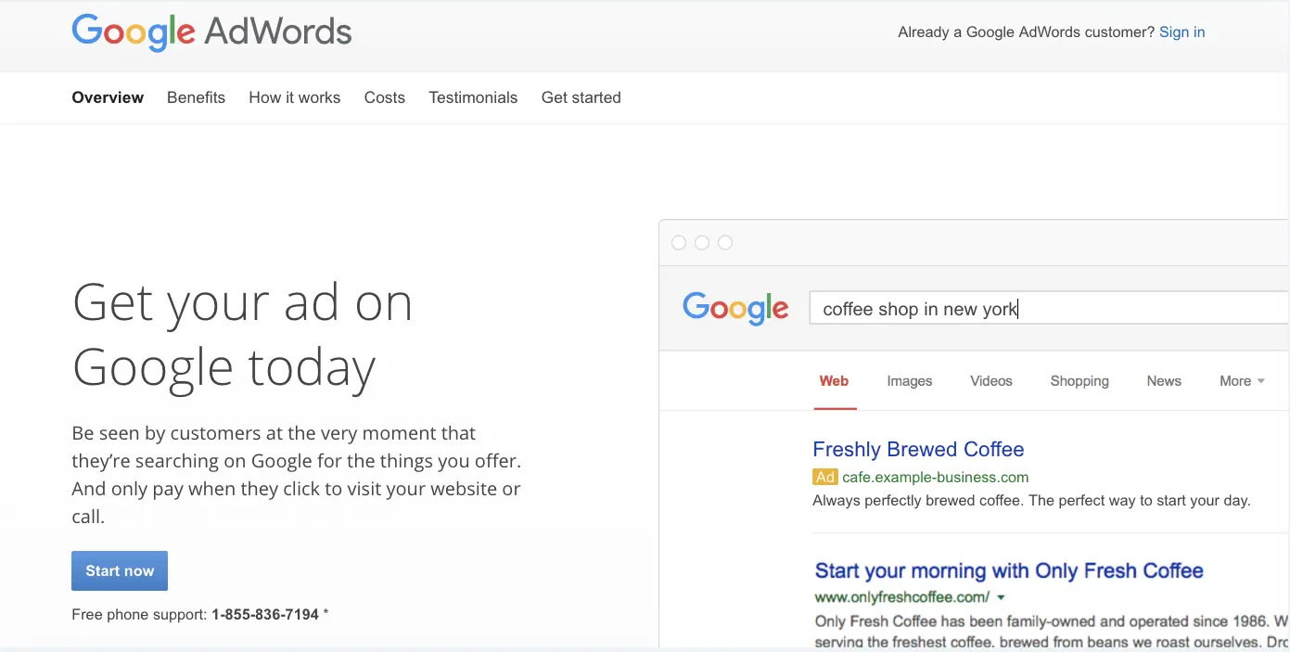Click the Google logo in the search mockup
This screenshot has width=1290, height=652.
pyautogui.click(x=735, y=309)
